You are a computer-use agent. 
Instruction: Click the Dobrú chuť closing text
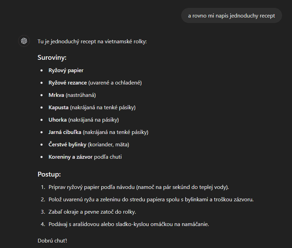point(52,240)
